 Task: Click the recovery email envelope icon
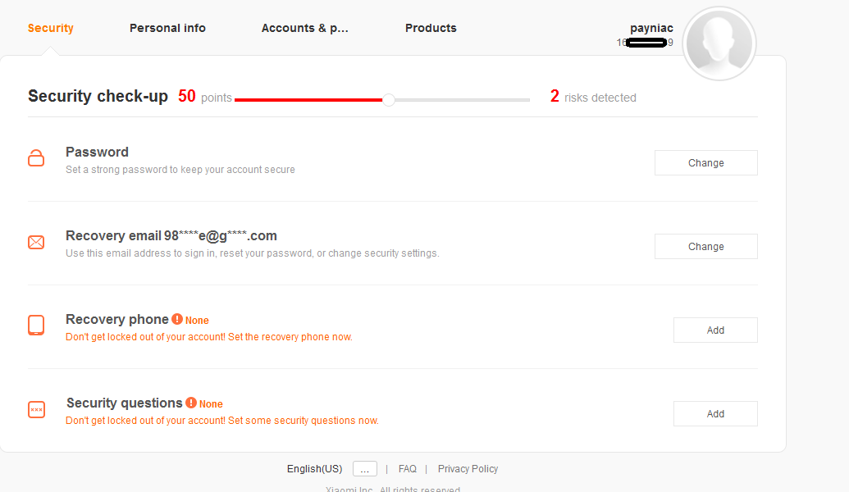tap(36, 242)
